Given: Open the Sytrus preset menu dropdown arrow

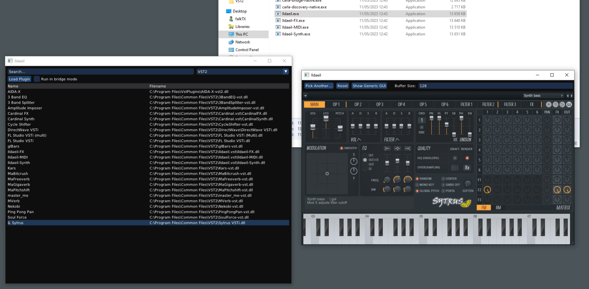Looking at the screenshot, I should click(305, 96).
